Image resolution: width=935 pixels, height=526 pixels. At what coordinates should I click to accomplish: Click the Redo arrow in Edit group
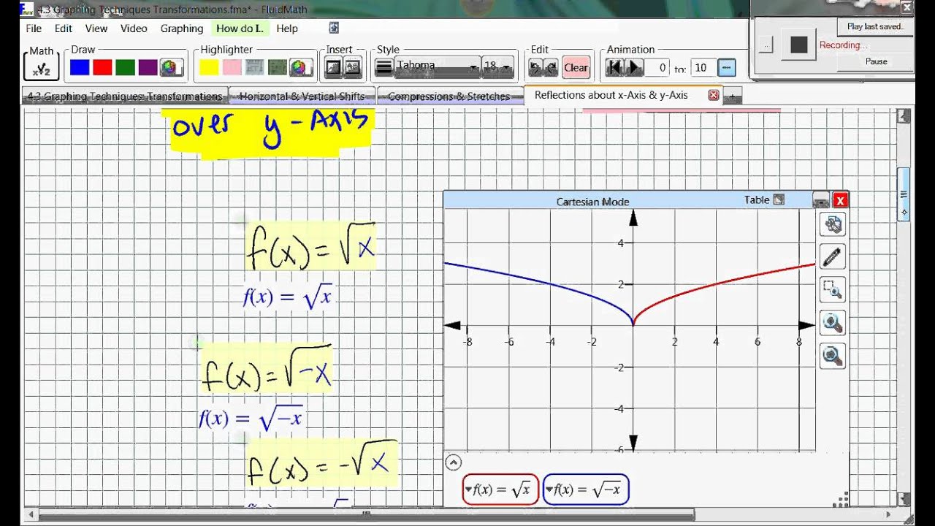click(552, 68)
